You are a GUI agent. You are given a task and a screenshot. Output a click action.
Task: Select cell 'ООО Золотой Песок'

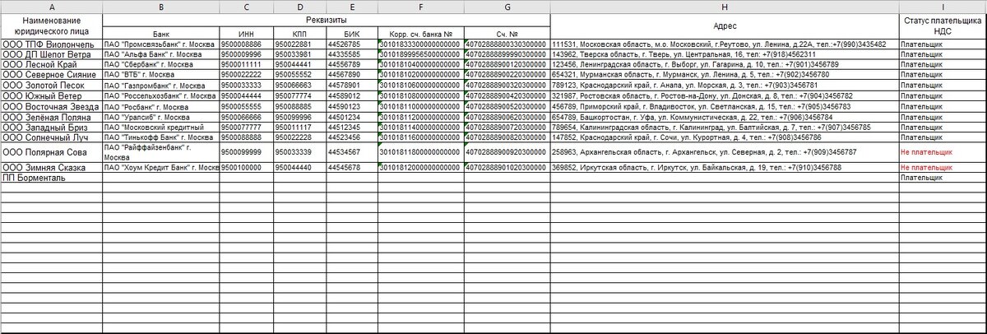tap(51, 85)
